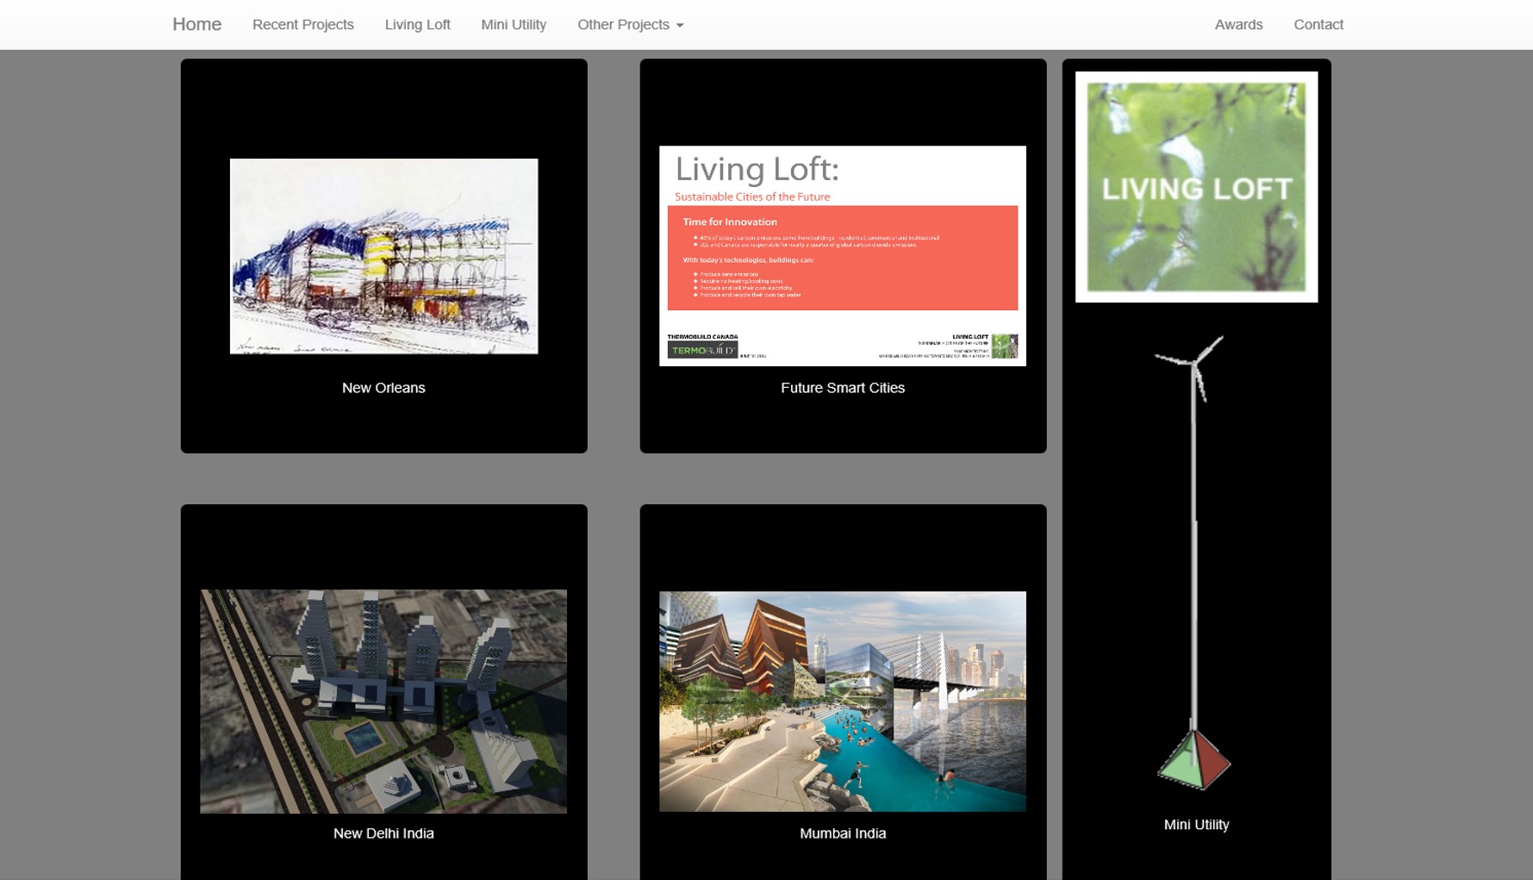Click the New Orleans caption text

coord(383,388)
